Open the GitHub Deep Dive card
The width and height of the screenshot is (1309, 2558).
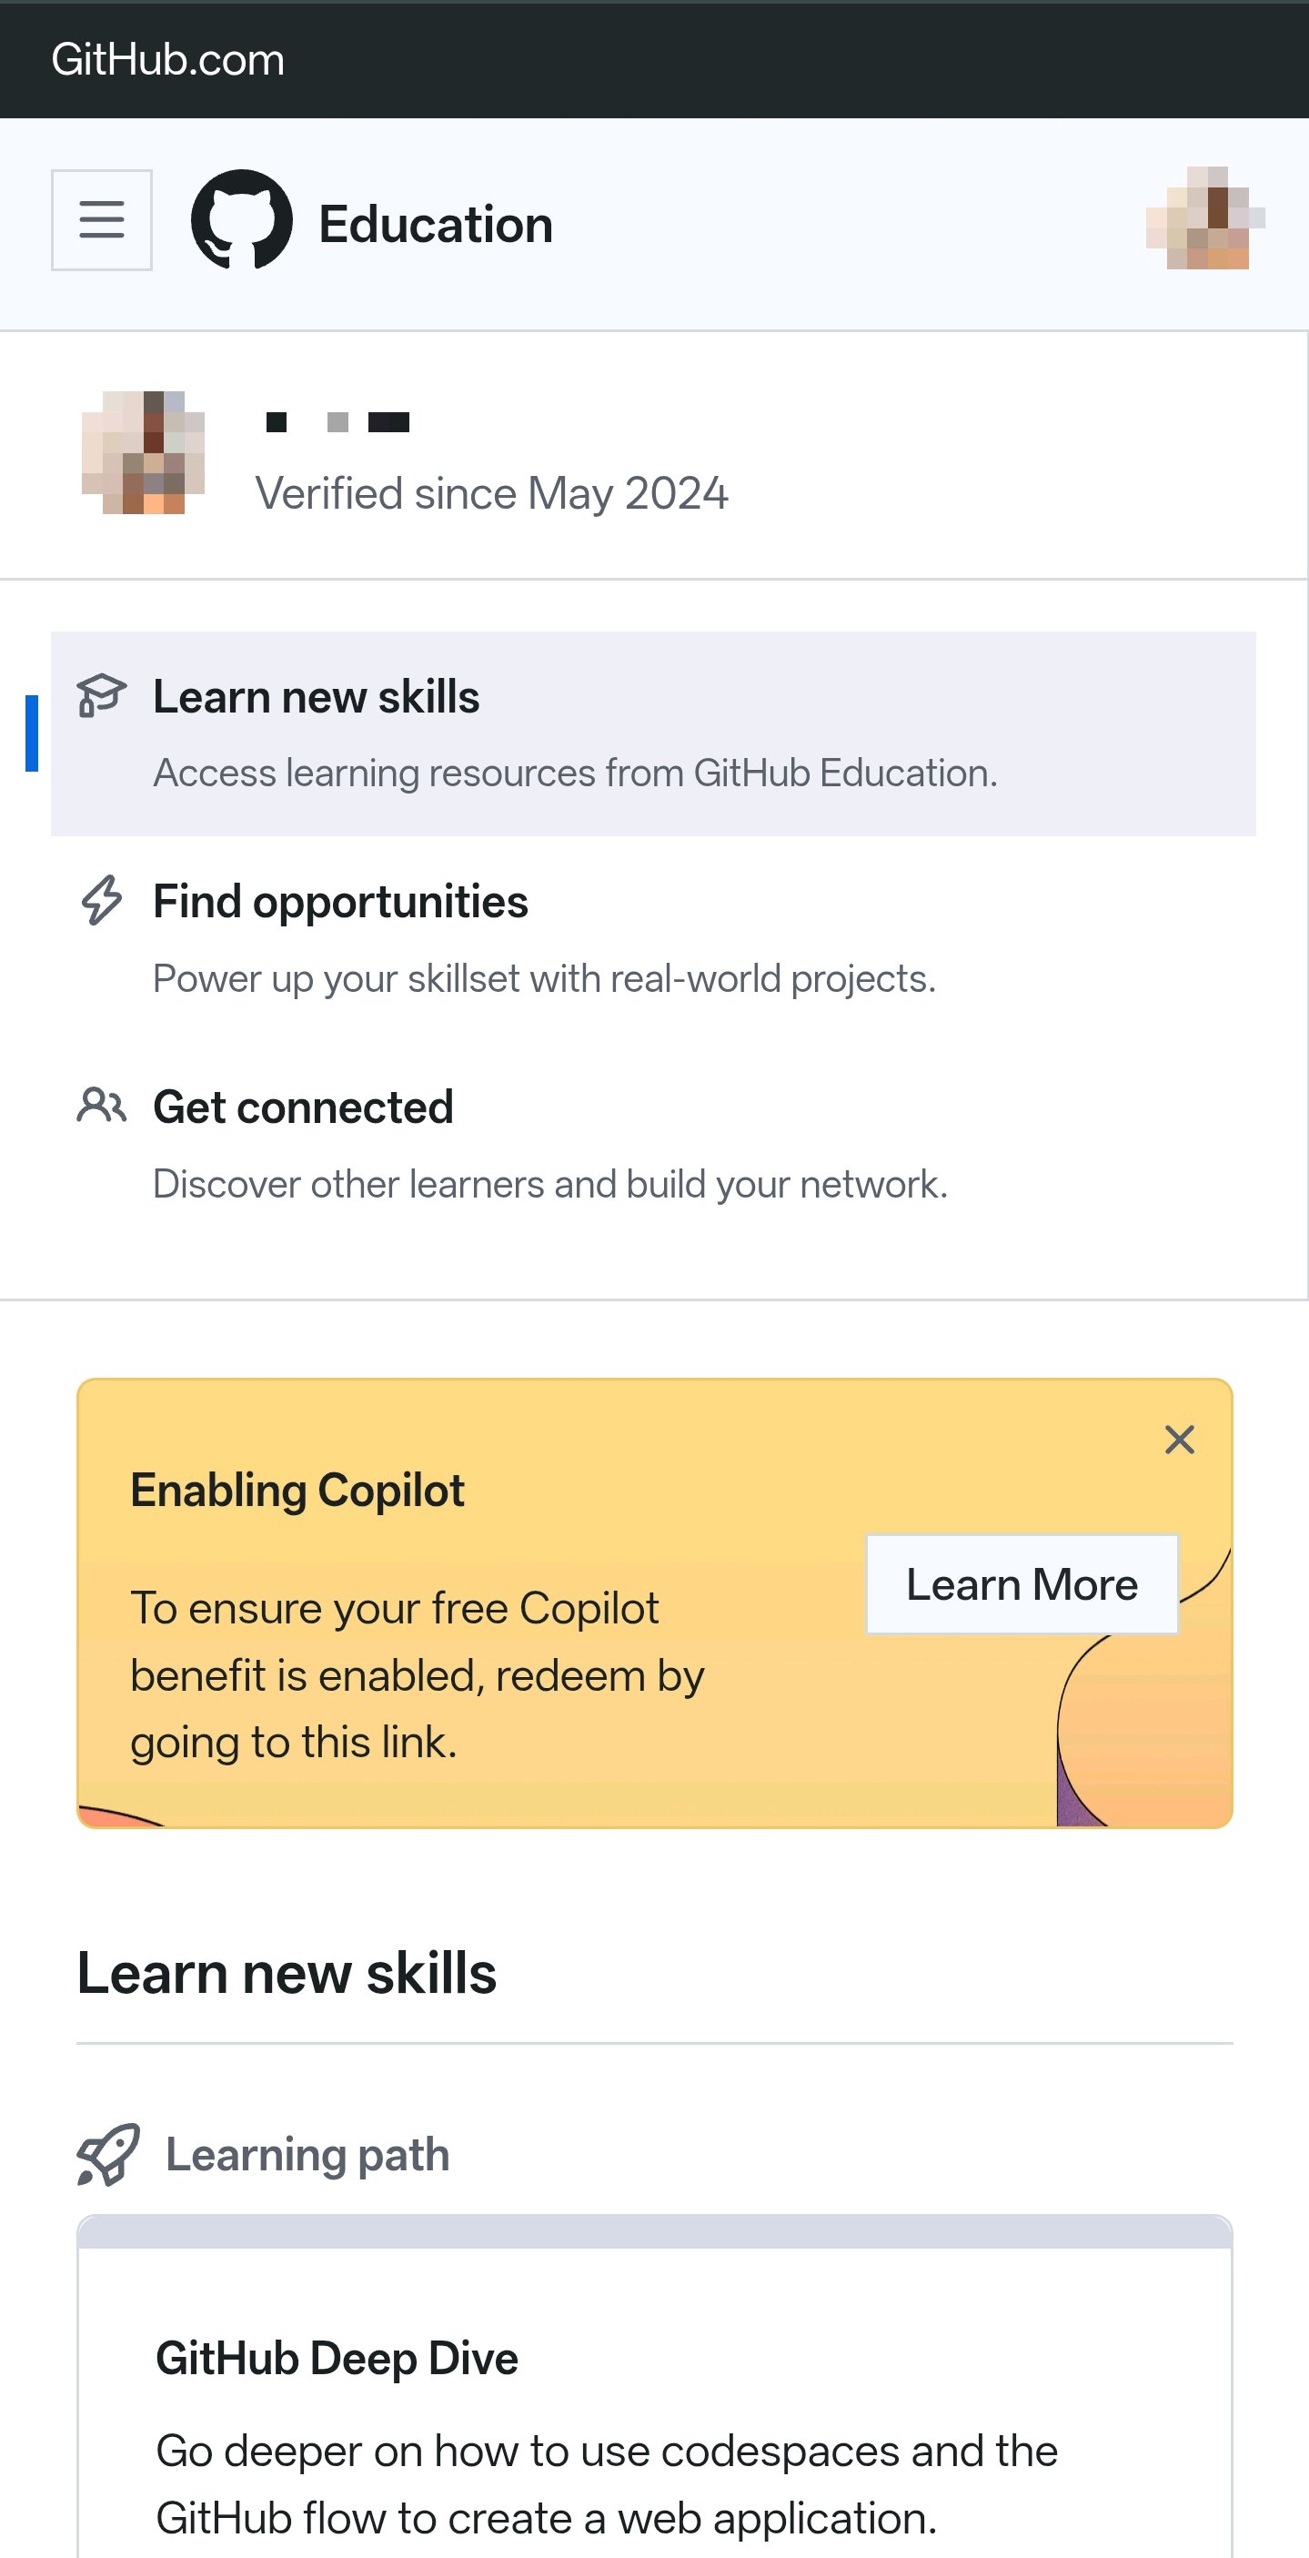[655, 2386]
